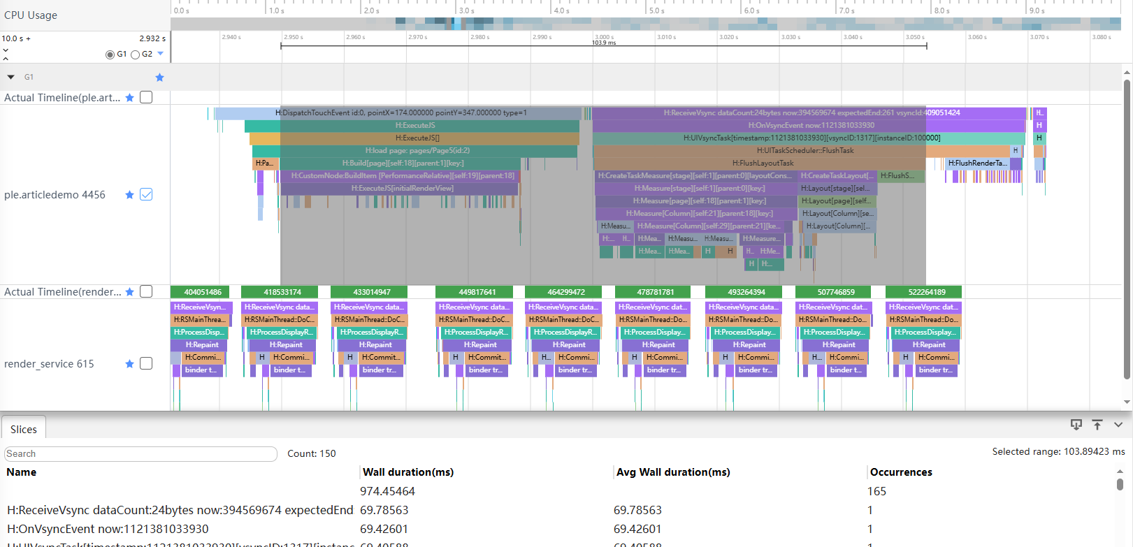Click the CPU Usage label
The height and width of the screenshot is (547, 1133).
[31, 15]
